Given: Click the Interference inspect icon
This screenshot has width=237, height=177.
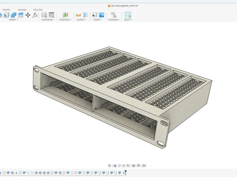Looking at the screenshot, I should pos(86,15).
